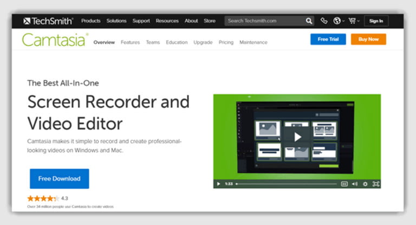The image size is (416, 225).
Task: Open the globe language selector
Action: (338, 21)
